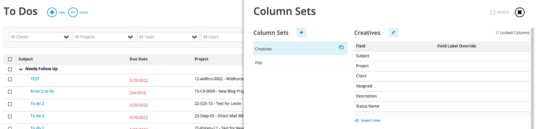Toggle the select-all checkbox in header

pos(10,59)
